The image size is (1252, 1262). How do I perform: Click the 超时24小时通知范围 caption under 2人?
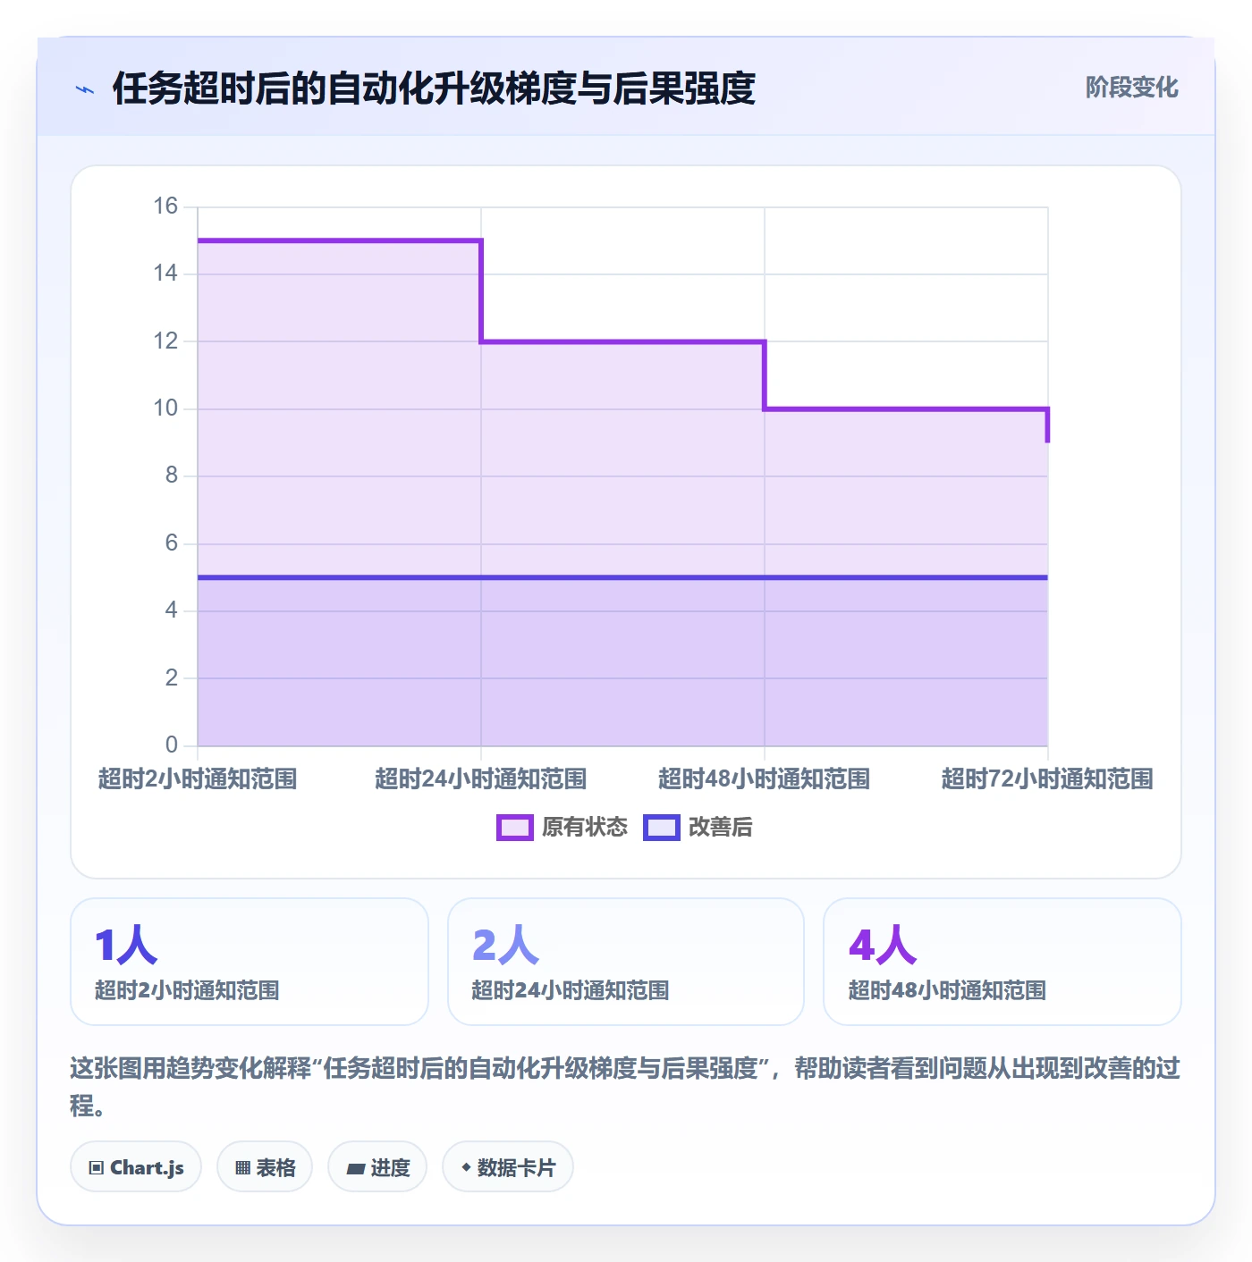(x=571, y=990)
